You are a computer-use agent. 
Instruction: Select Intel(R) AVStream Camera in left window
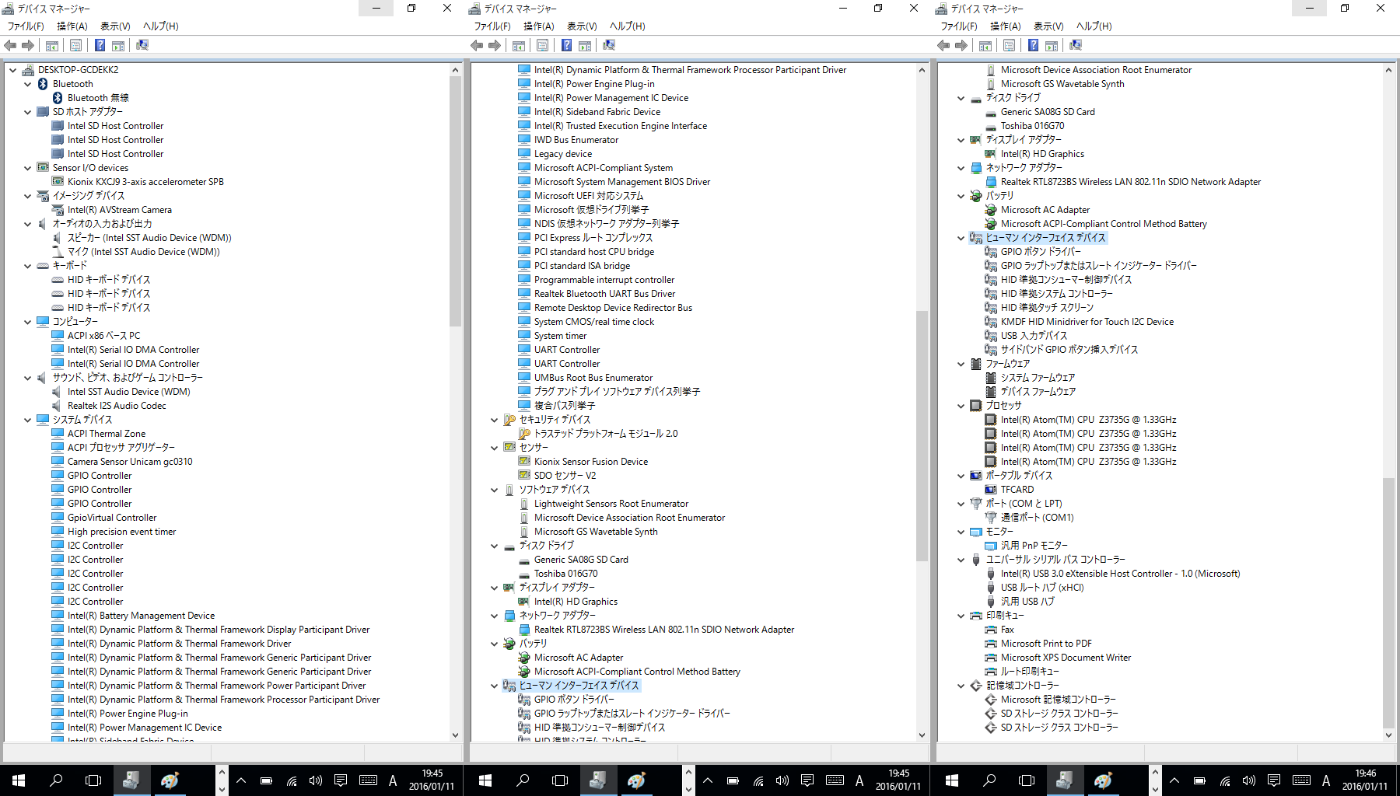coord(120,210)
